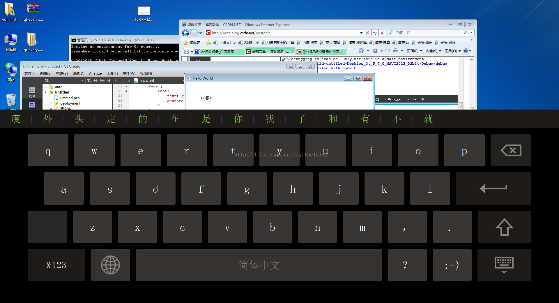559x303 pixels.
Task: Open the 收藏夹 favorites star button
Action: (x=192, y=43)
